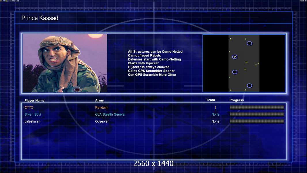The height and width of the screenshot is (173, 307).
Task: Click the Team column header
Action: click(x=211, y=100)
